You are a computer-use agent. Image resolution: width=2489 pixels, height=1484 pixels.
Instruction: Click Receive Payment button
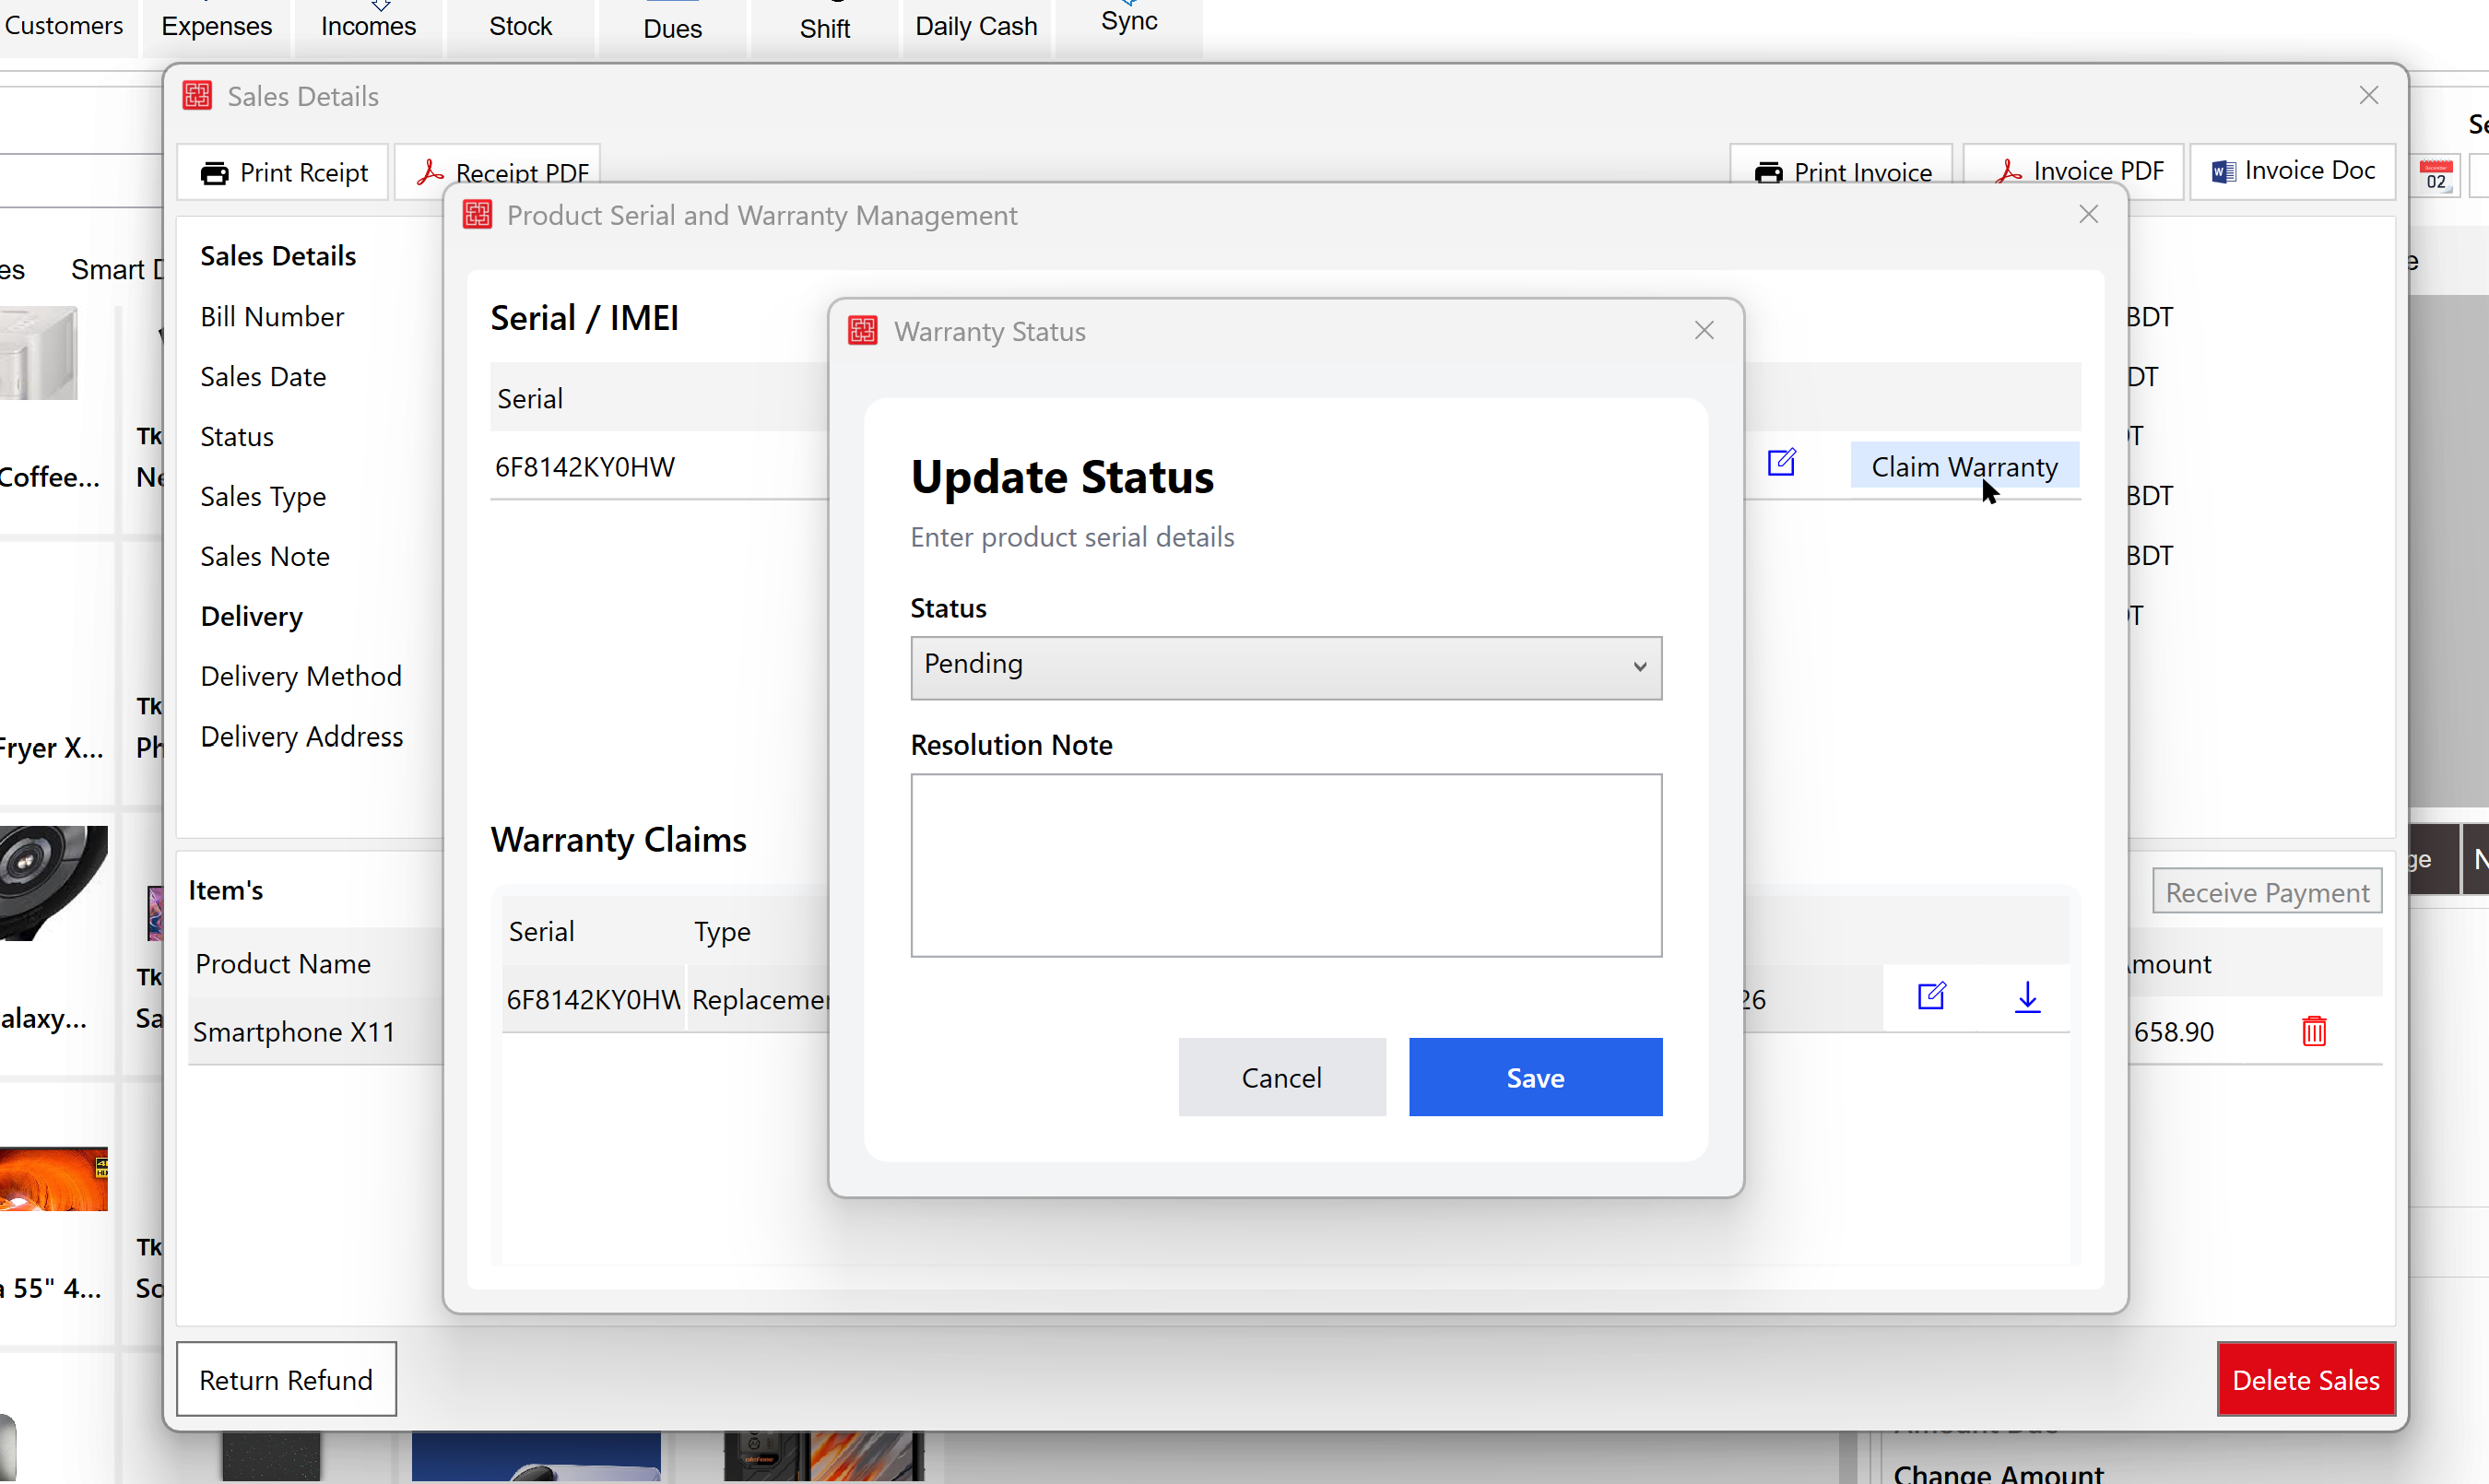(2267, 892)
